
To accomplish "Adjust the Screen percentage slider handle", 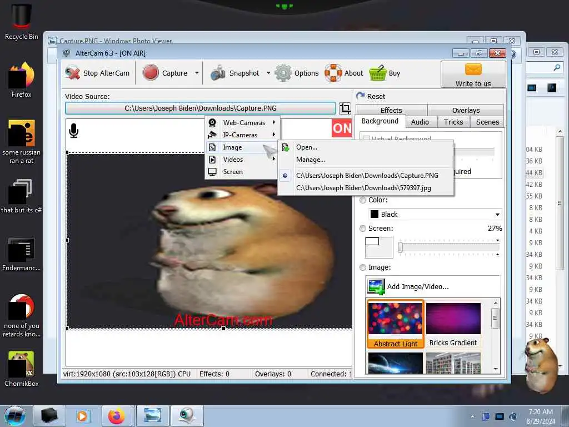I will (400, 247).
